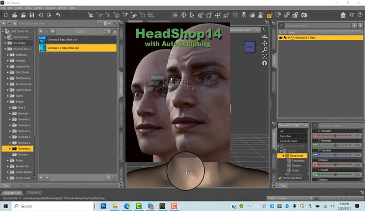Click Rotation item under Transforms
Viewport: 365px width, 211px height.
[296, 166]
